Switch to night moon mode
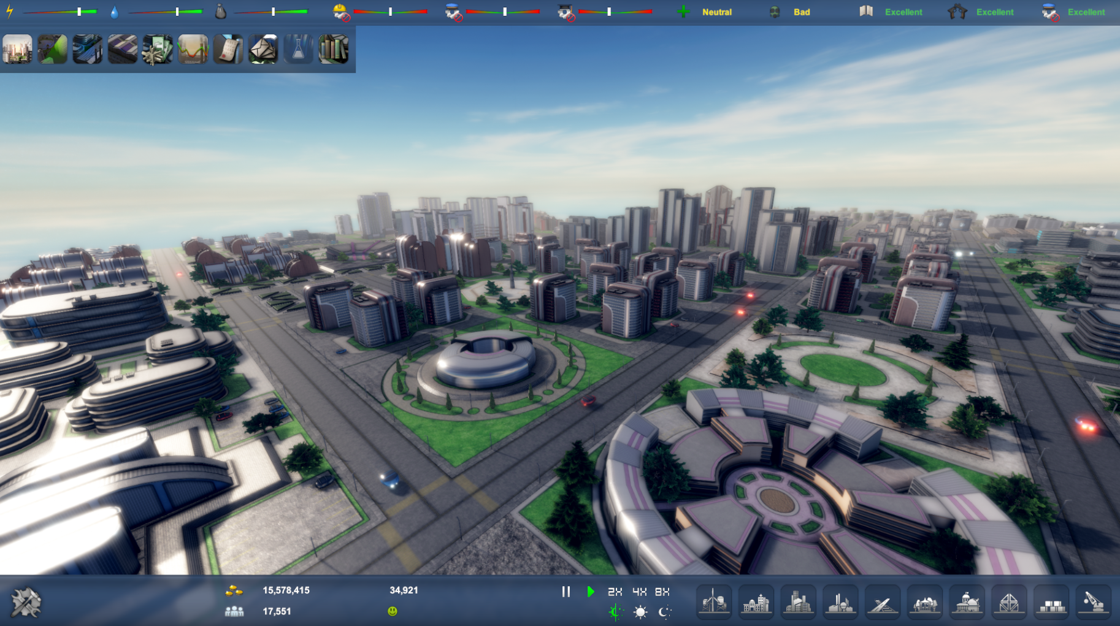The height and width of the screenshot is (626, 1120). 664,612
